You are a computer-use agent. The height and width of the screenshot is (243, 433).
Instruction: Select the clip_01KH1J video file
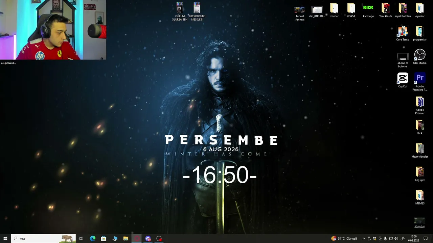[317, 11]
